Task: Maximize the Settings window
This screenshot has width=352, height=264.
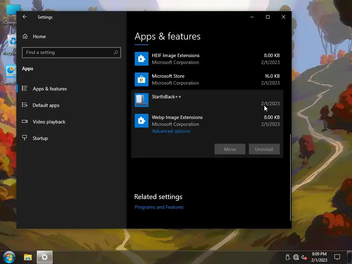Action: tap(267, 17)
